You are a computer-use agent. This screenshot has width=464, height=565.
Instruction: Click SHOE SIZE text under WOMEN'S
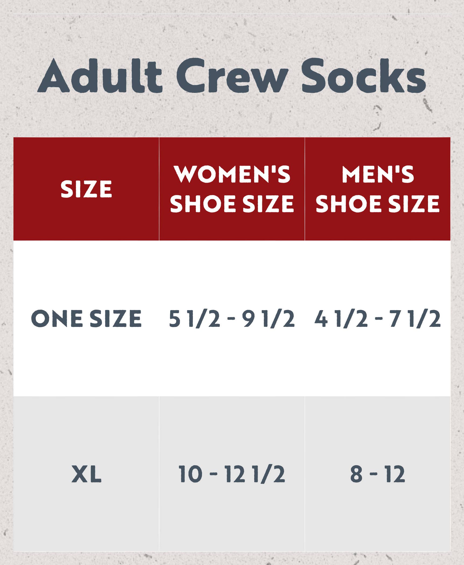[x=232, y=203]
